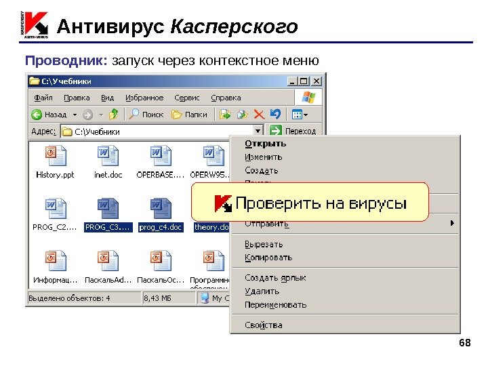Click the PROG_C3.... file name label
The image size is (488, 366).
point(108,227)
